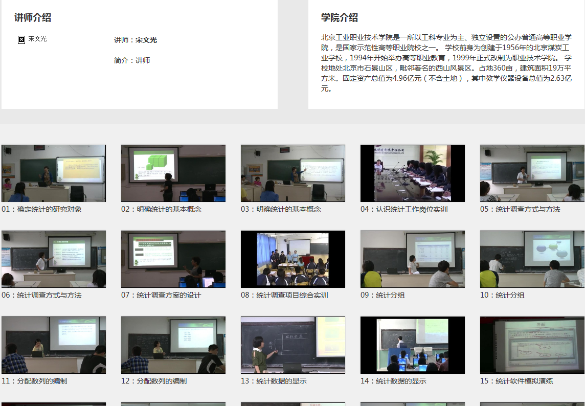Click link 04：认识统计工作岗位实训
The image size is (585, 406).
(404, 209)
